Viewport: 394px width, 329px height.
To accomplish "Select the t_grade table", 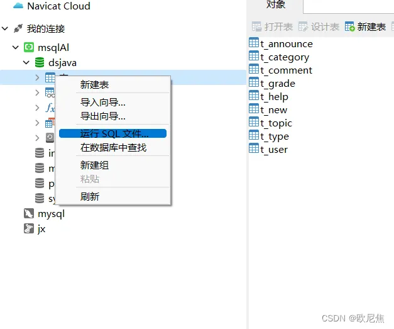I will pos(278,84).
